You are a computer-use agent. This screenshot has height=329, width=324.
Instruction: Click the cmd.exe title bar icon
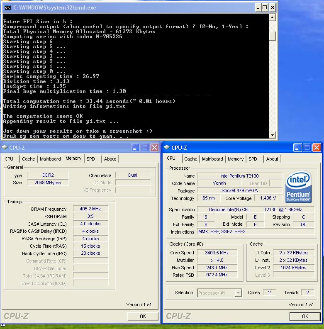(7, 8)
